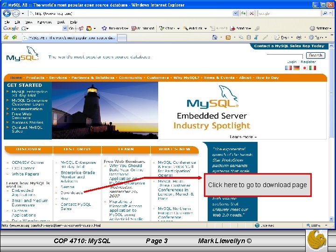Open the View menu
Viewport: 336px width, 252px height.
[x=28, y=22]
